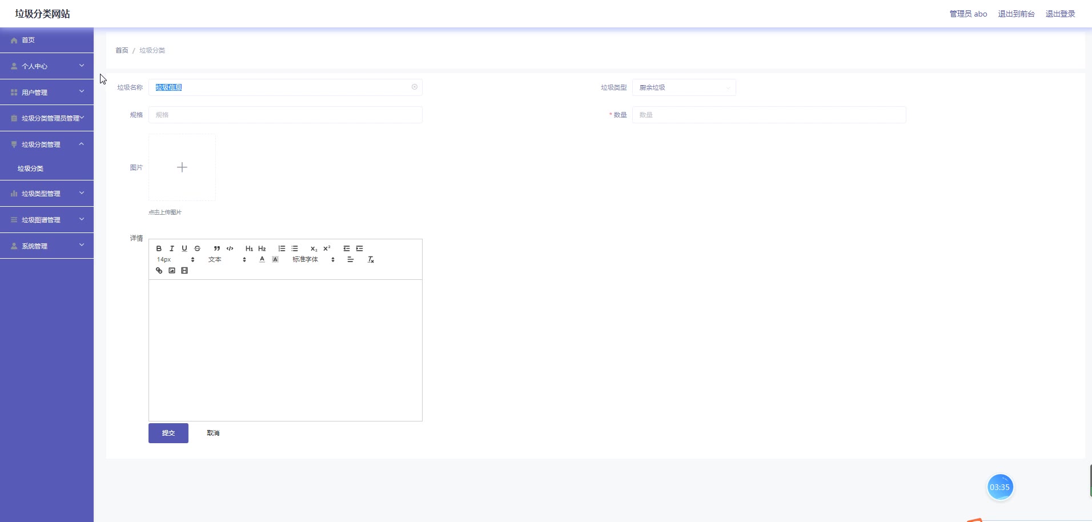1092x522 pixels.
Task: Click into the 垃圾名称 input field
Action: 285,87
